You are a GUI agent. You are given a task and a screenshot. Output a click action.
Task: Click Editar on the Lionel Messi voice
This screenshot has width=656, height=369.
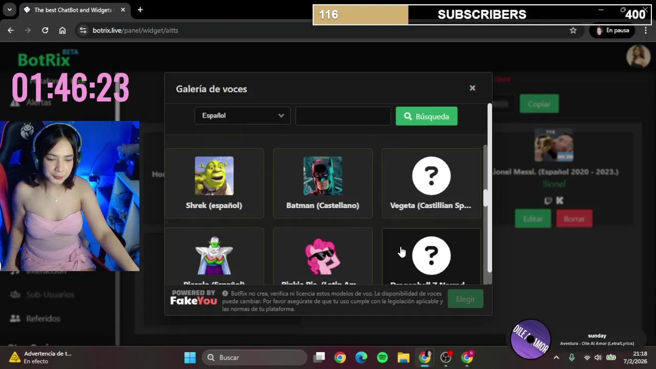[x=533, y=219]
